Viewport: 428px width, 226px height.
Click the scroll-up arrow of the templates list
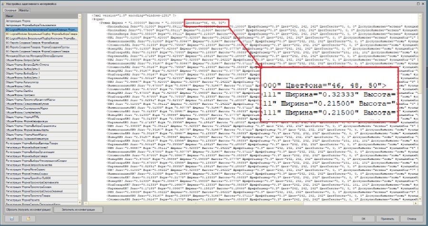pyautogui.click(x=80, y=16)
